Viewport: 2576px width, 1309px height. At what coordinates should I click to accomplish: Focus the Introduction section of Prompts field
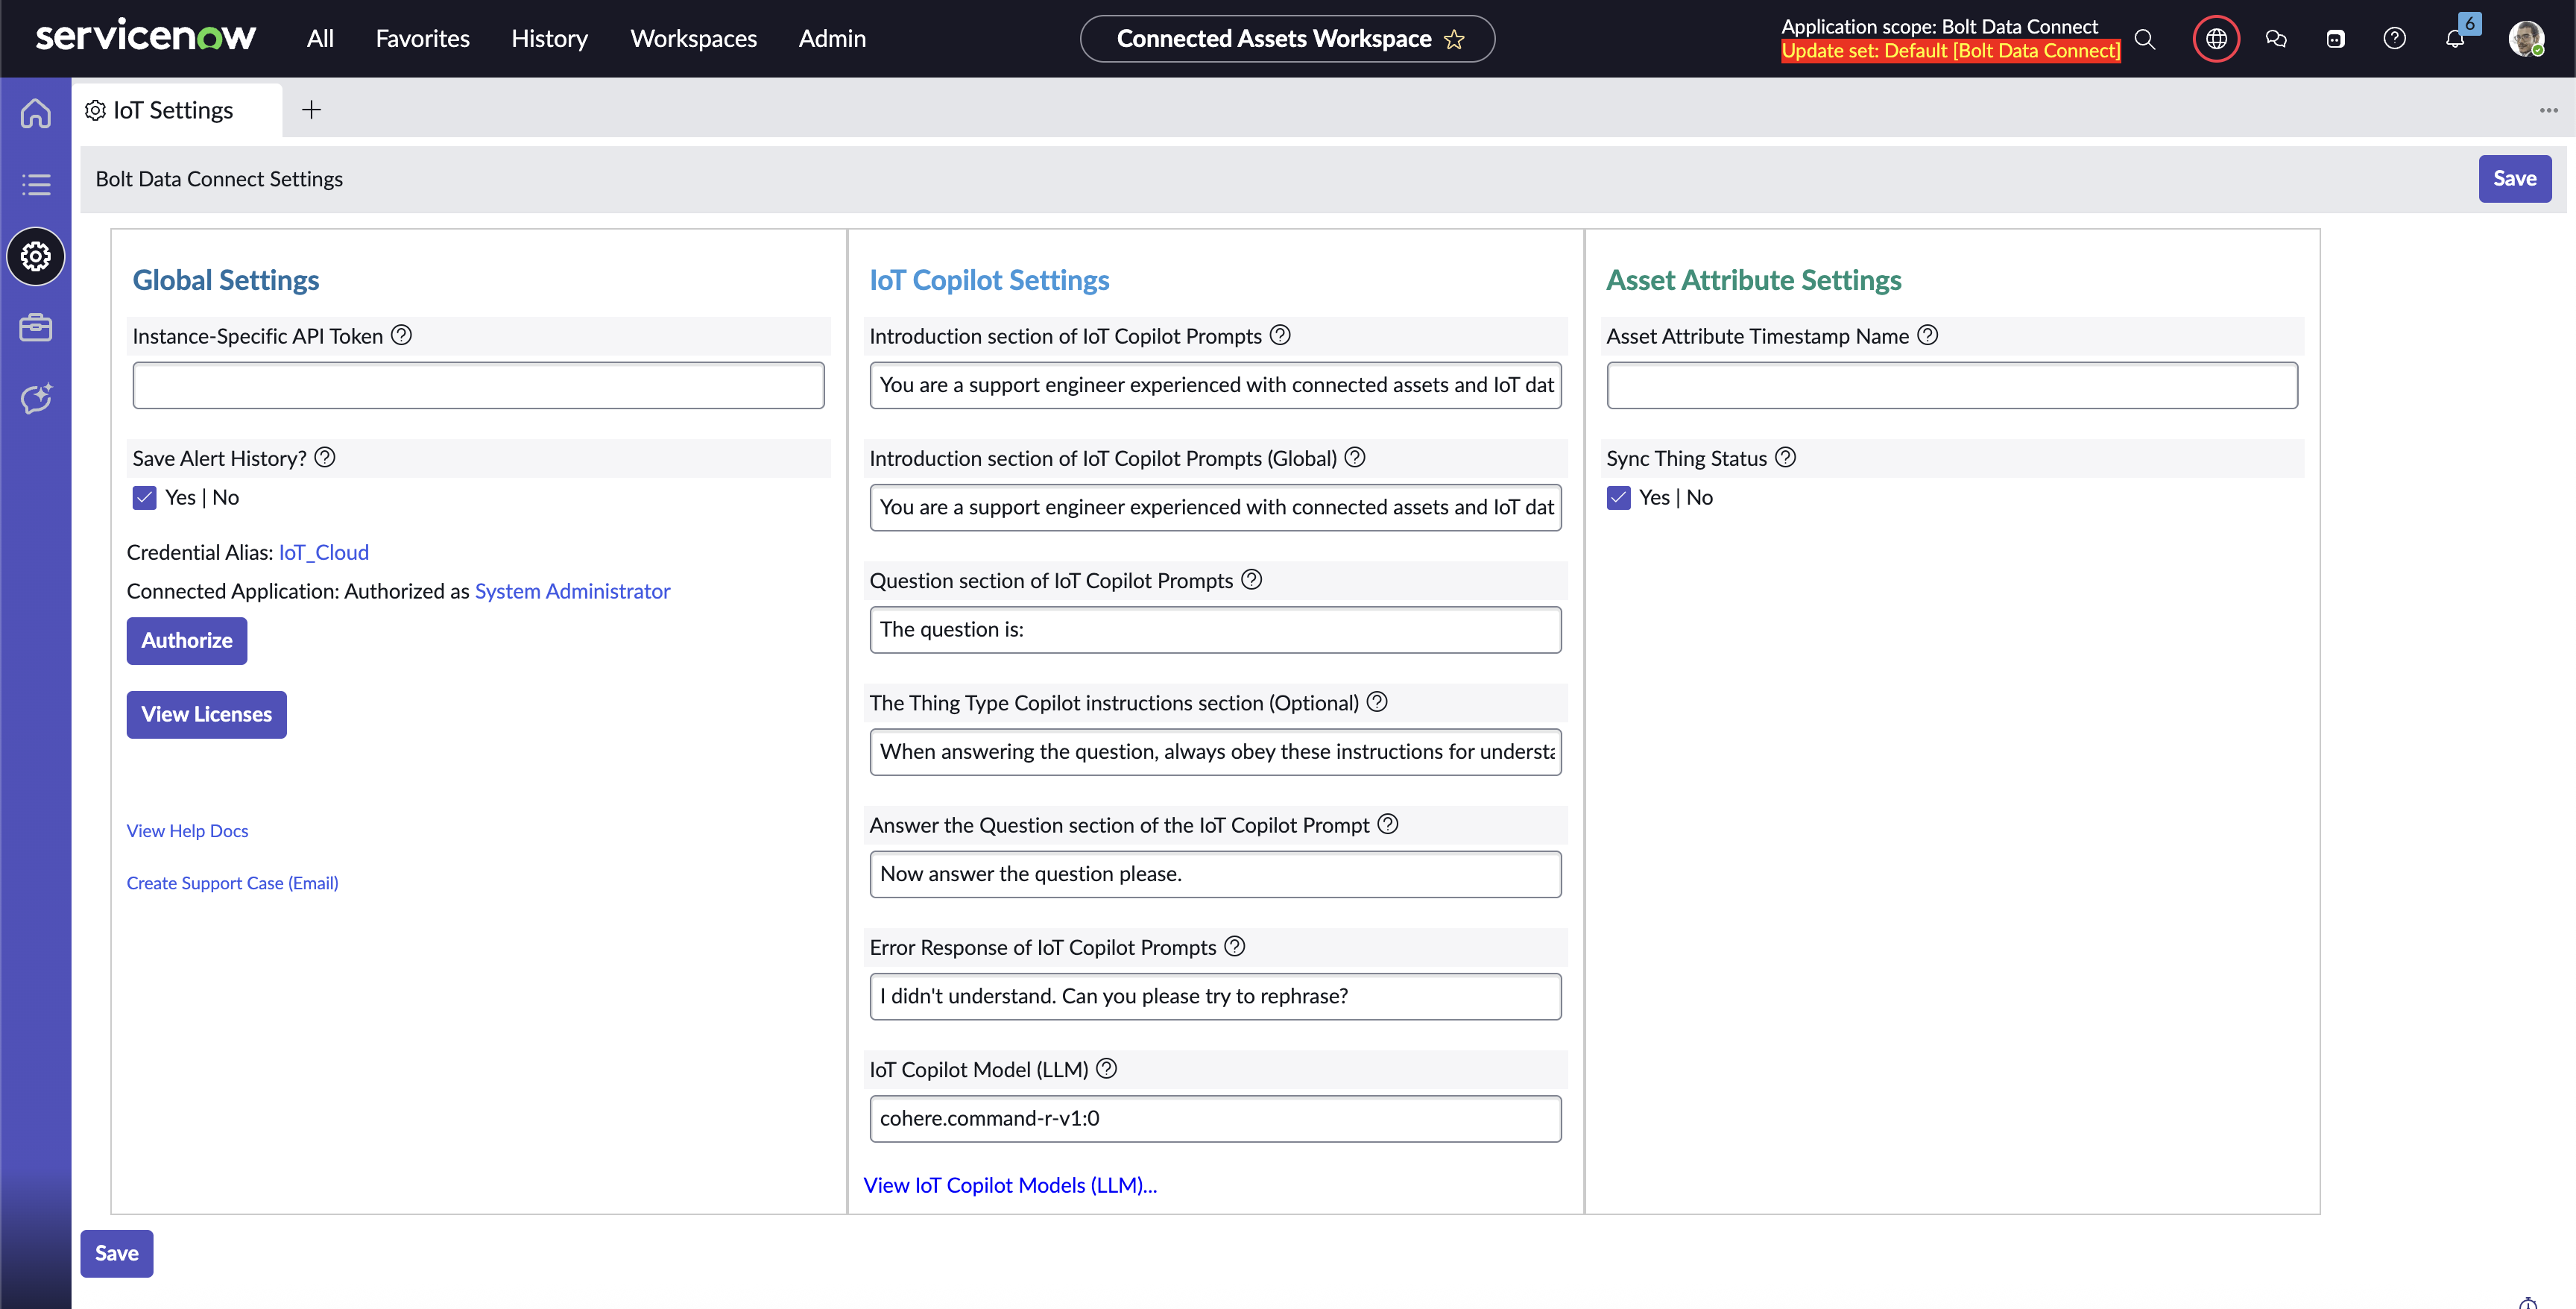[x=1216, y=386]
